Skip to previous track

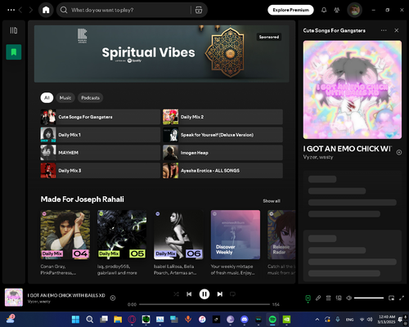click(189, 294)
